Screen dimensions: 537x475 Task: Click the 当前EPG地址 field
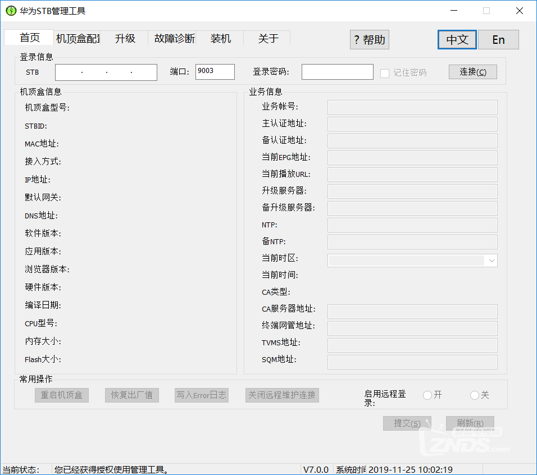click(412, 158)
